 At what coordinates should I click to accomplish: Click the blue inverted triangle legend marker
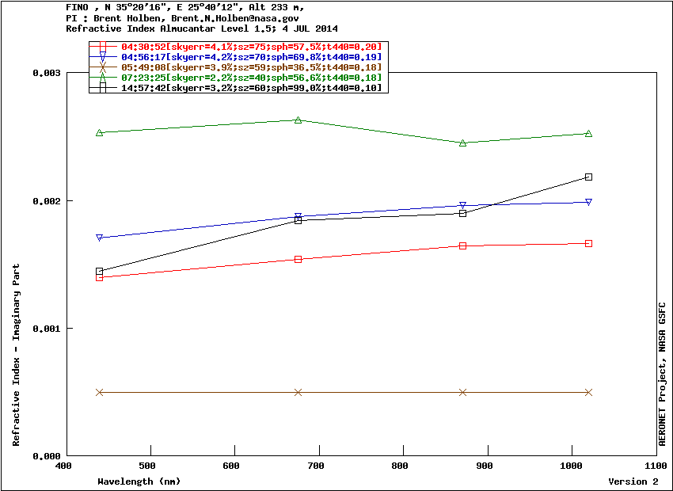click(x=103, y=58)
